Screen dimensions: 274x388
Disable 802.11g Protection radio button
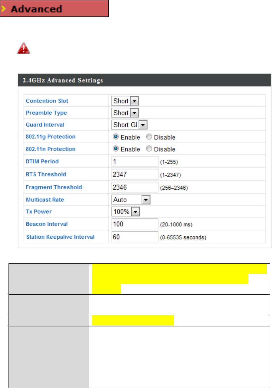point(149,137)
